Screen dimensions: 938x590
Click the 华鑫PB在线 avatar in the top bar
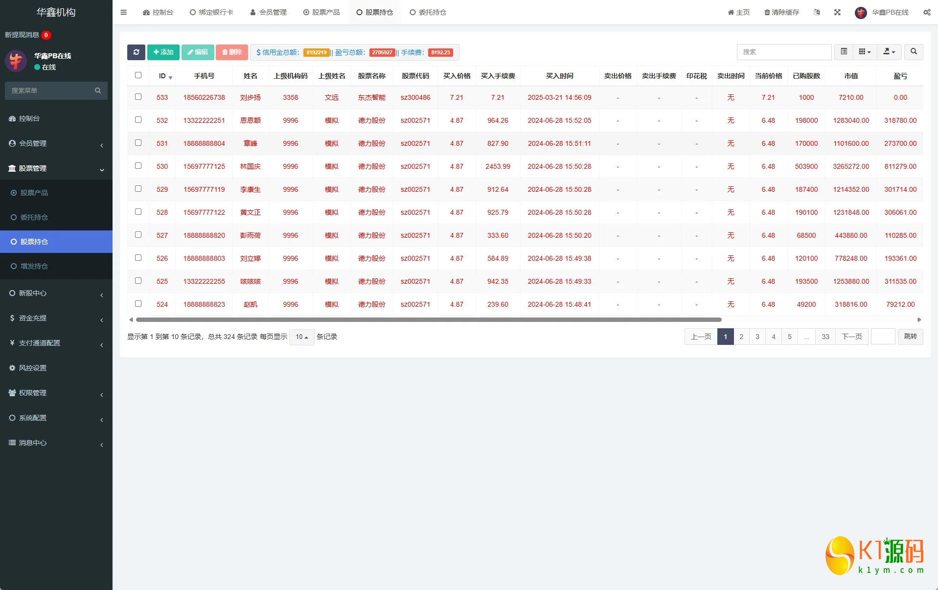tap(861, 13)
